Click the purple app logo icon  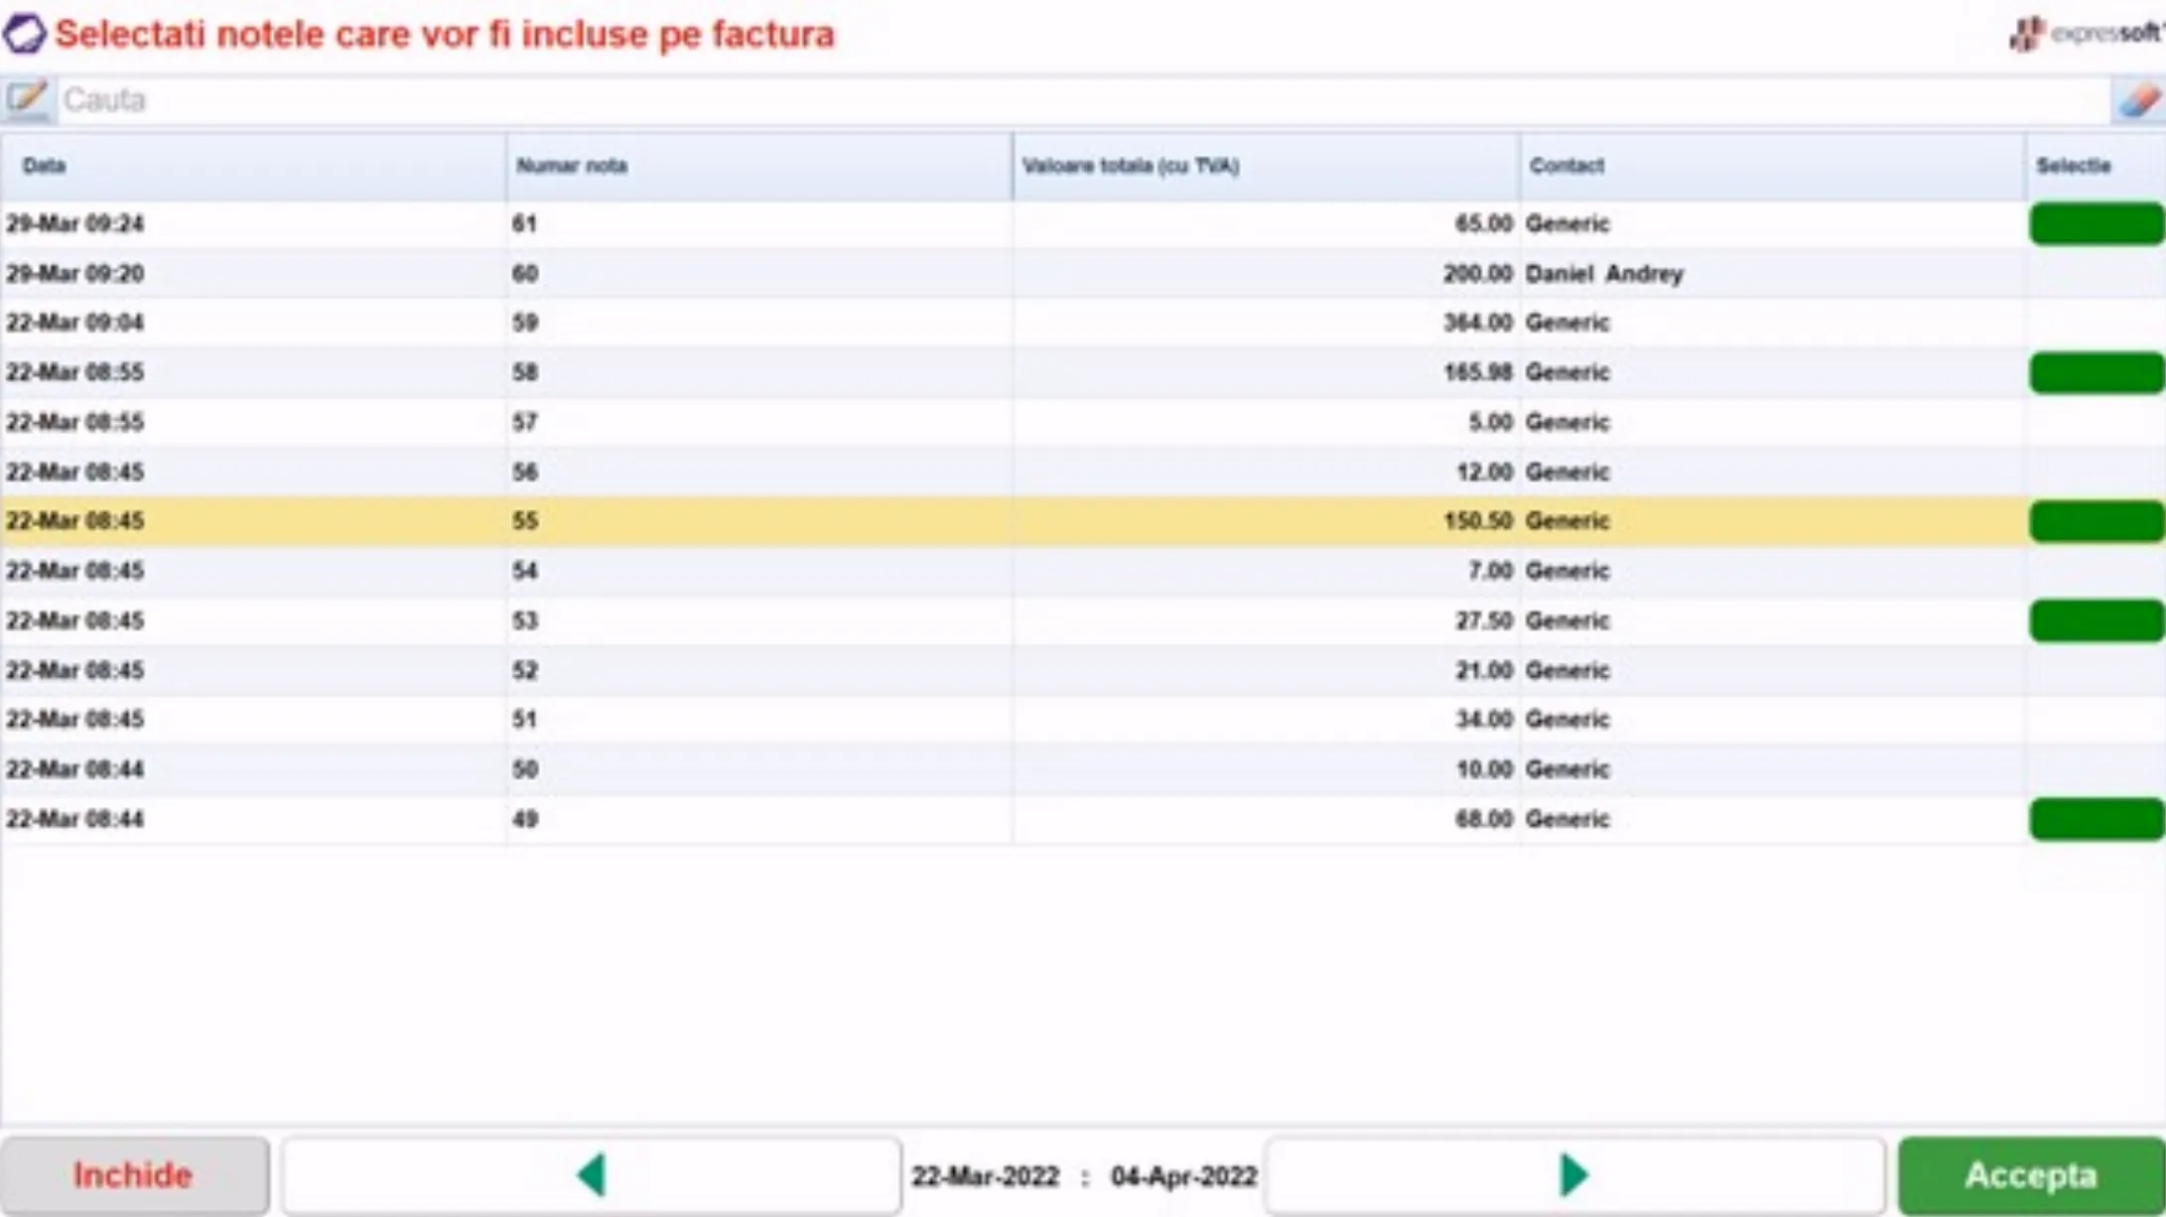coord(24,34)
